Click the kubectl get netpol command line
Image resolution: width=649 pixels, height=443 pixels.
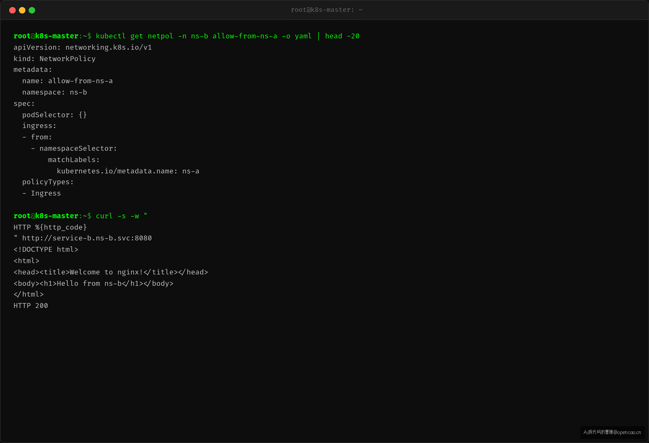pyautogui.click(x=187, y=36)
